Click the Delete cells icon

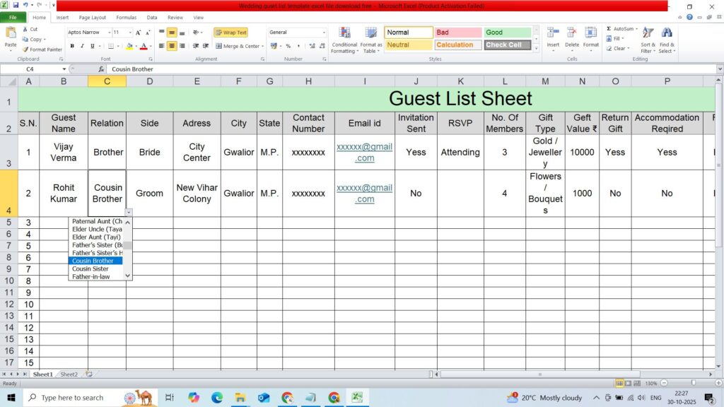572,34
